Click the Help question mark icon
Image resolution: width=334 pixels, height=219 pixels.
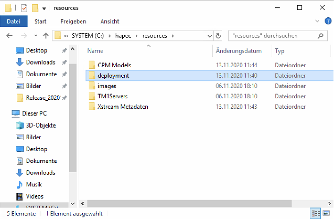click(328, 21)
